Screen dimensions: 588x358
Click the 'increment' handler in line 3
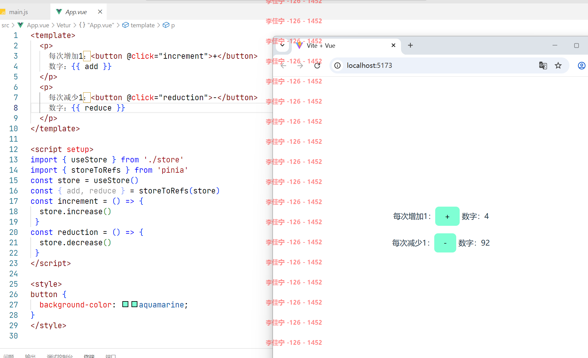pos(183,56)
